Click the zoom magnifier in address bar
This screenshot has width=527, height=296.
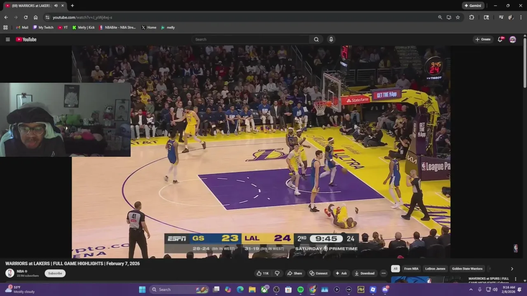[x=440, y=17]
